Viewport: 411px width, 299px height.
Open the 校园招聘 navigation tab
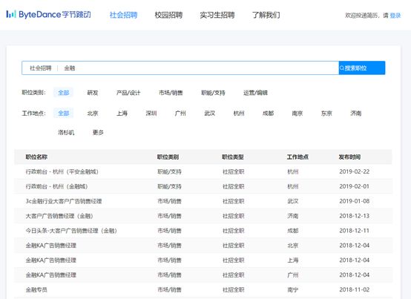coord(168,15)
